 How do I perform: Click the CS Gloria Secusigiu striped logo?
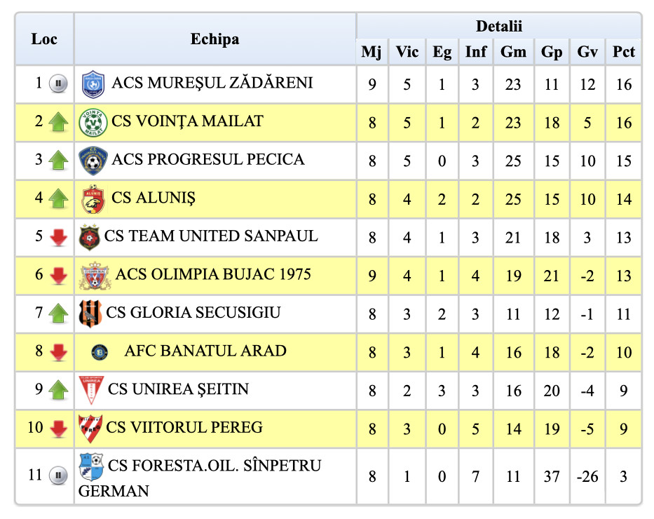[90, 313]
